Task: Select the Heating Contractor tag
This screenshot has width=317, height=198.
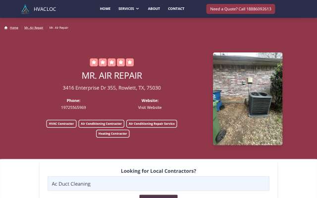Action: (112, 134)
